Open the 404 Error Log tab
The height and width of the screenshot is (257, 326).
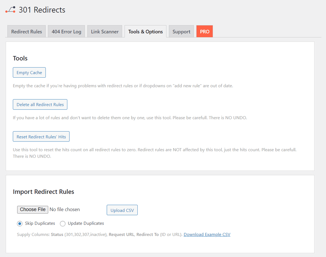coord(66,31)
